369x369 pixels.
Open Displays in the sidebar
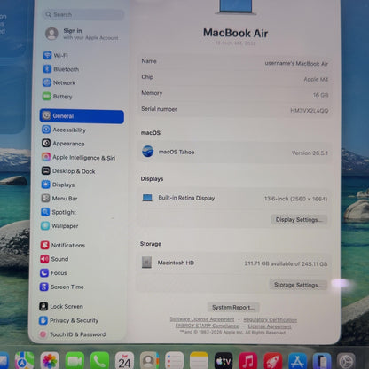point(58,184)
